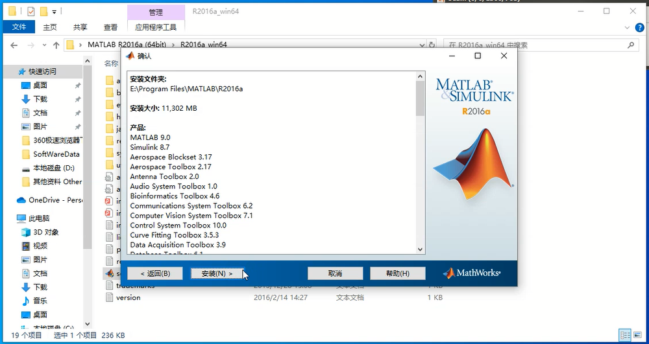Screen dimensions: 649x344
Task: Click product list scroll up arrow
Action: (x=421, y=77)
